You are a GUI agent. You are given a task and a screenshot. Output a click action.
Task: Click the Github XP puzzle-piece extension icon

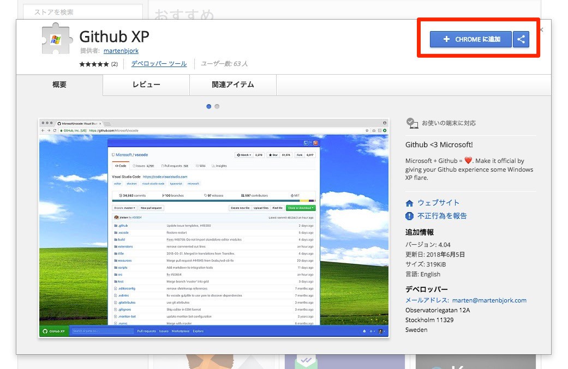coord(56,39)
